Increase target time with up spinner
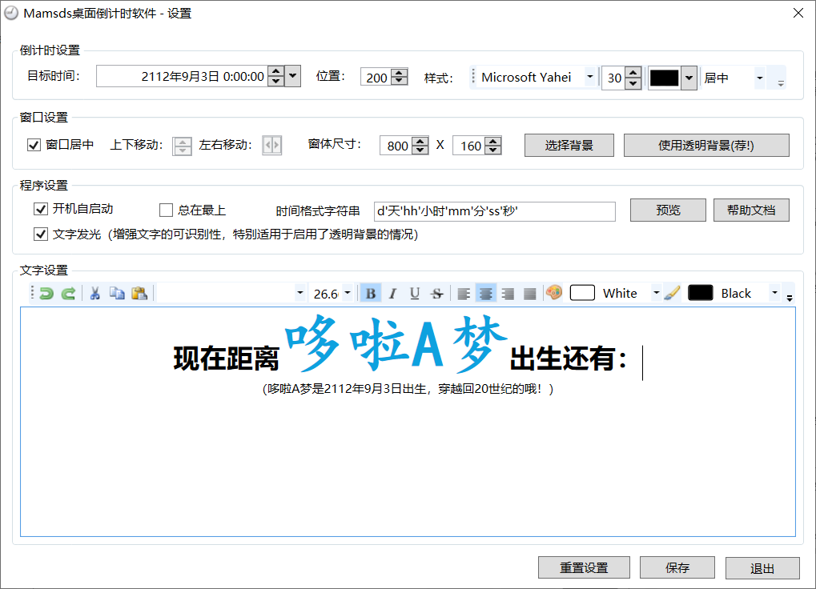This screenshot has height=589, width=816. coord(276,71)
